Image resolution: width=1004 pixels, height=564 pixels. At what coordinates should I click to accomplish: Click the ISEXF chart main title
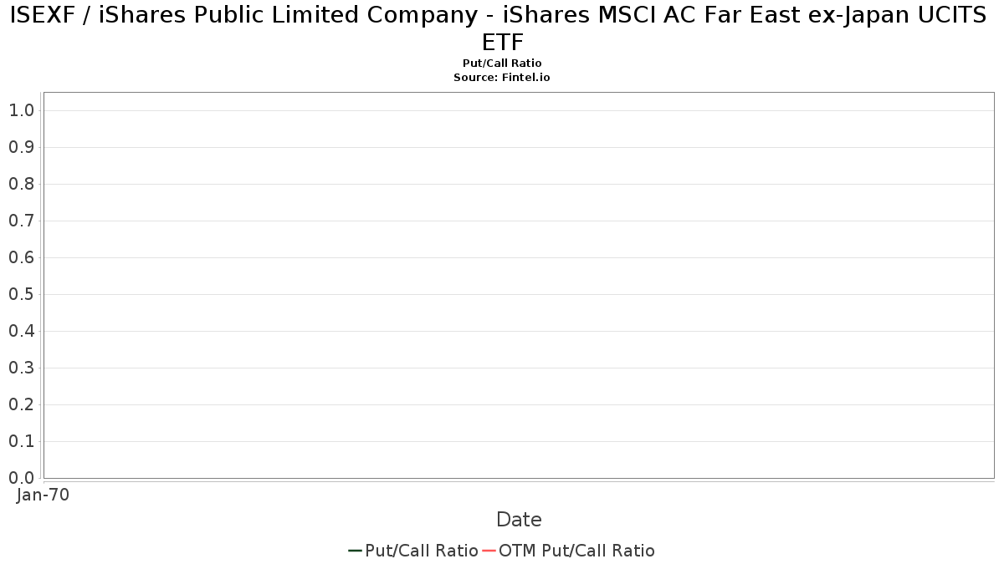502,27
